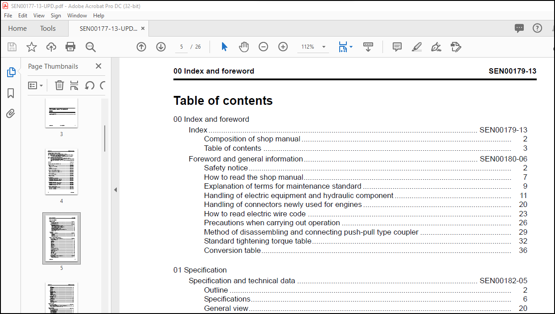Image resolution: width=555 pixels, height=314 pixels.
Task: Open the Help menu
Action: click(99, 15)
